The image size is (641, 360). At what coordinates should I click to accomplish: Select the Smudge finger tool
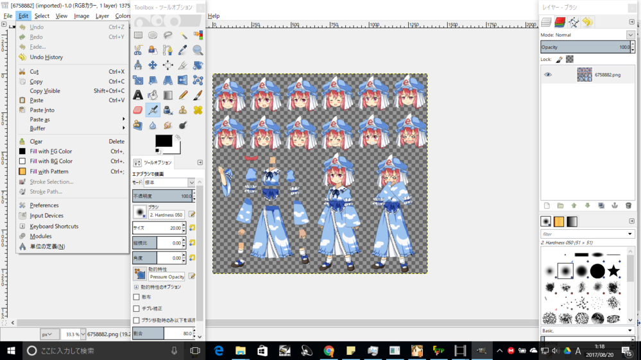tap(167, 125)
